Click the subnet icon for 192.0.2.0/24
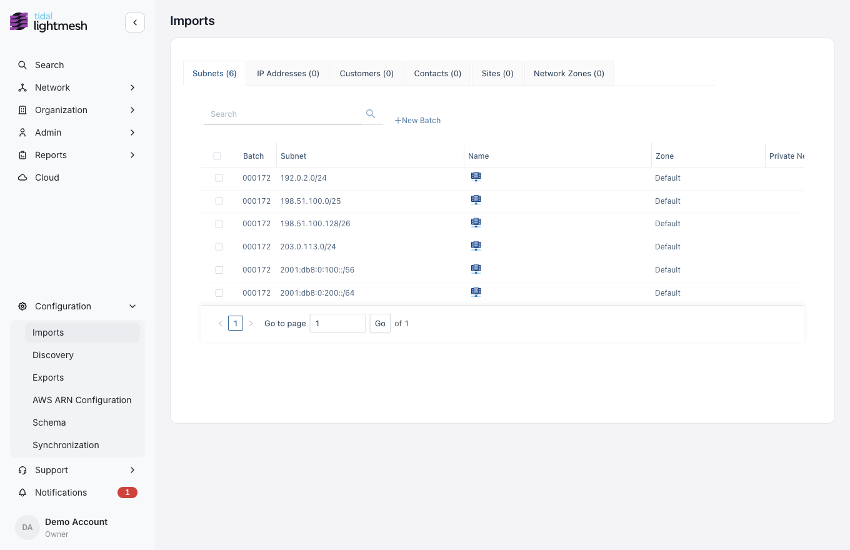This screenshot has height=550, width=850. point(476,177)
